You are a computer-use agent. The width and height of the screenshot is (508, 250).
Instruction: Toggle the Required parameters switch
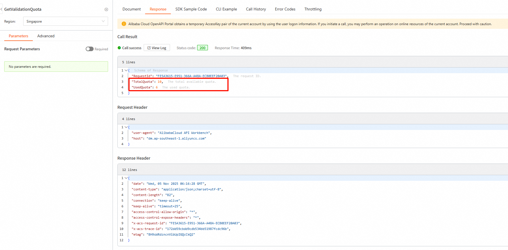[x=90, y=49]
